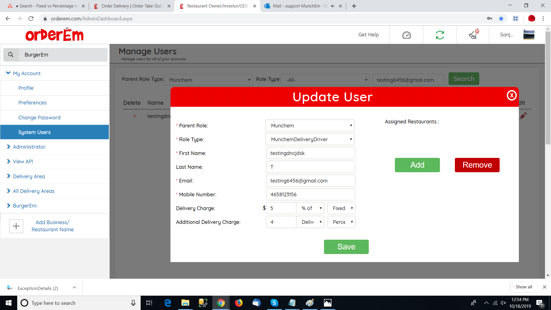Open the notifications megaphone icon
Image resolution: width=551 pixels, height=310 pixels.
point(473,35)
